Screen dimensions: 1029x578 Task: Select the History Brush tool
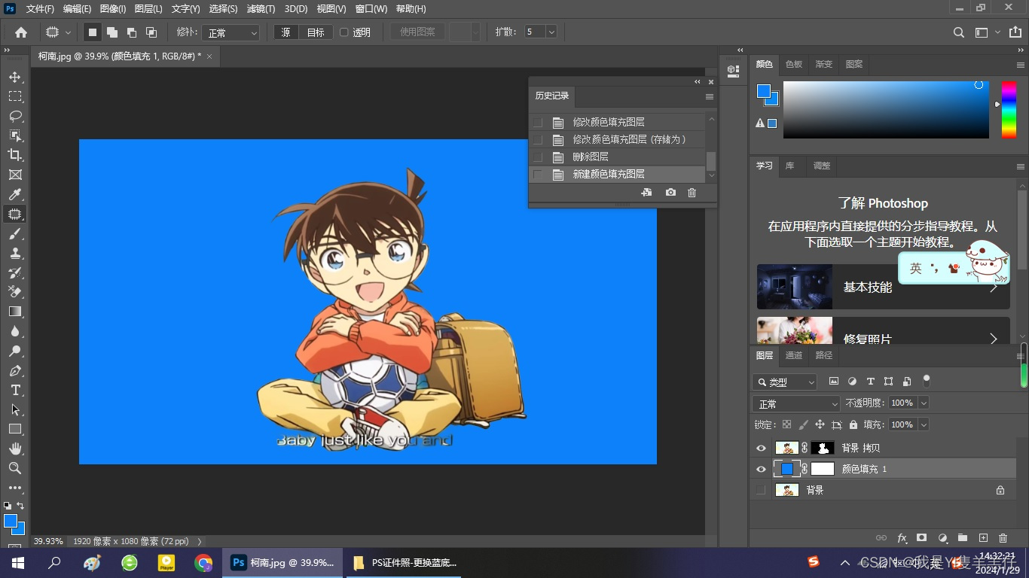click(15, 272)
